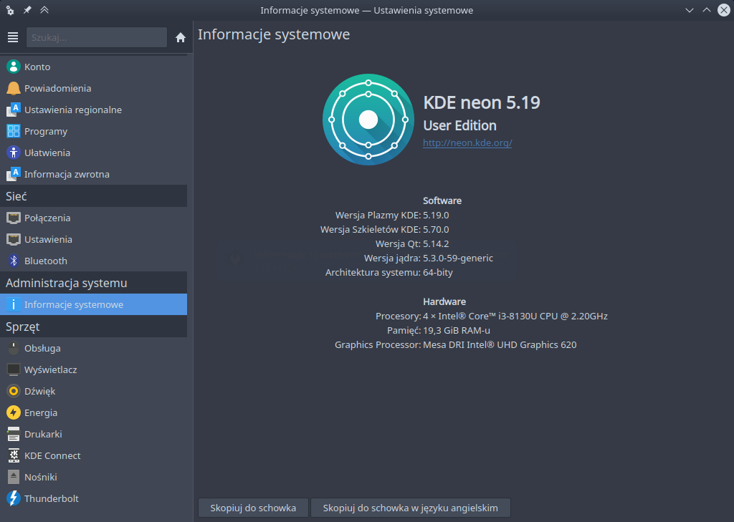Viewport: 734px width, 522px height.
Task: Open the neon.kde.org link
Action: (x=467, y=142)
